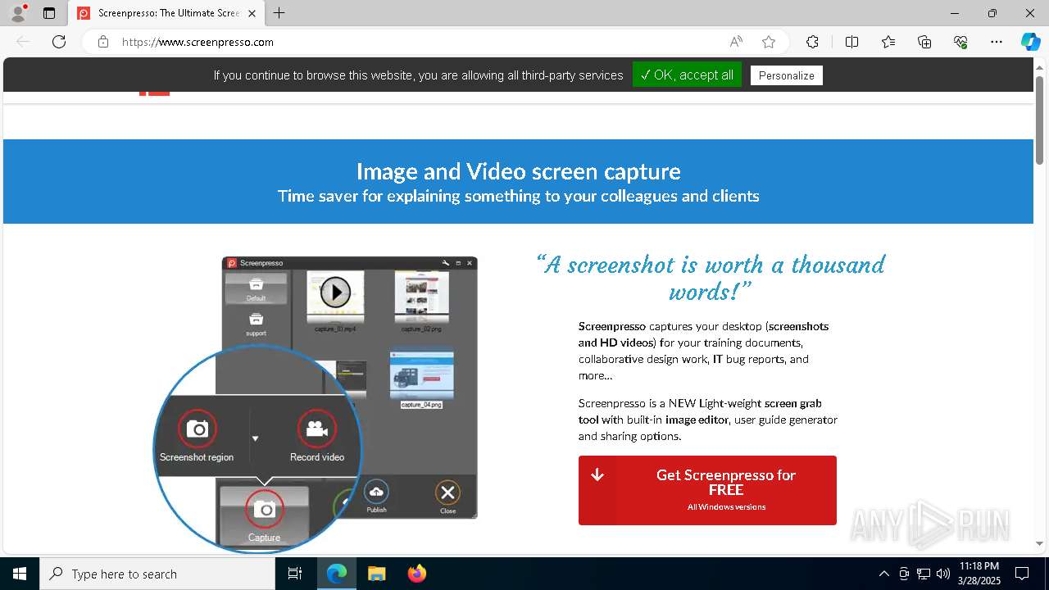Click the page vertical scrollbar thumb
Image resolution: width=1049 pixels, height=590 pixels.
(x=1039, y=120)
